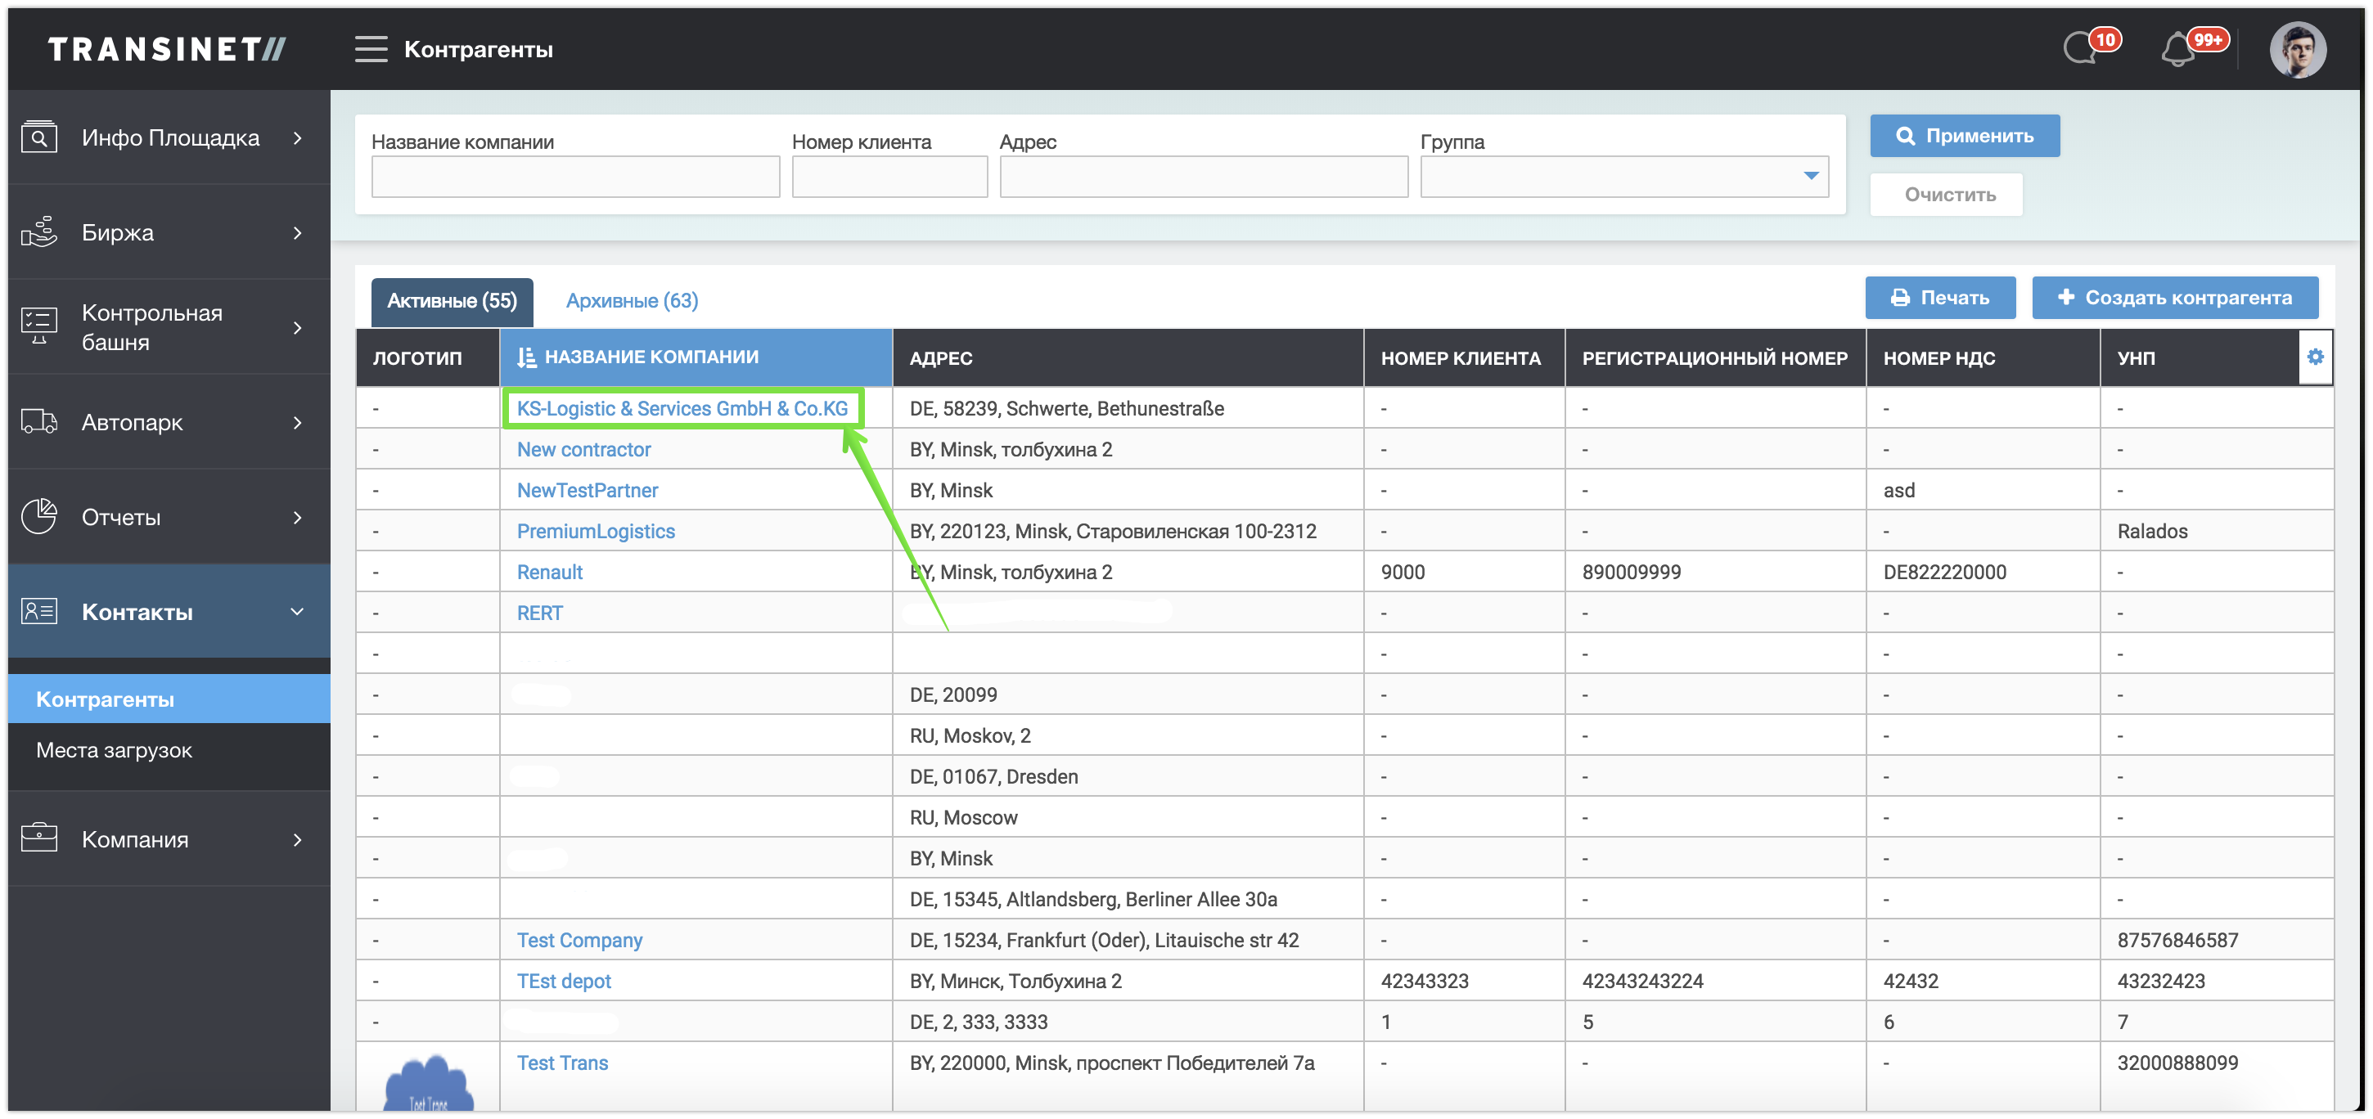Switch to Архивные (63) tab
2373x1119 pixels.
tap(632, 301)
